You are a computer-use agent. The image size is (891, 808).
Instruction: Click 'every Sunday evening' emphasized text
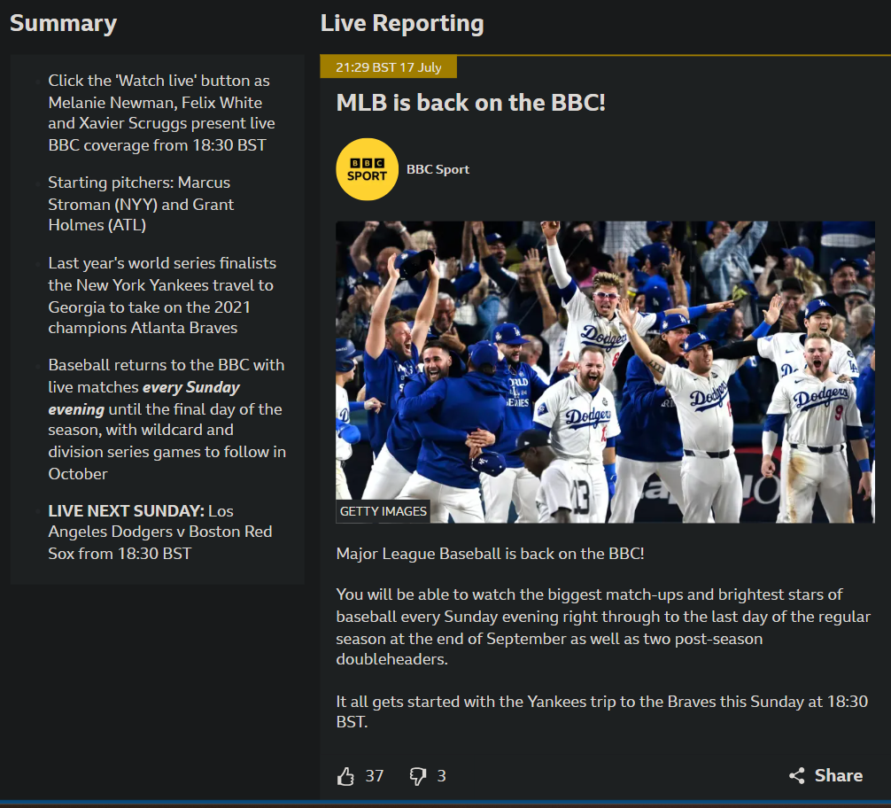pos(143,398)
